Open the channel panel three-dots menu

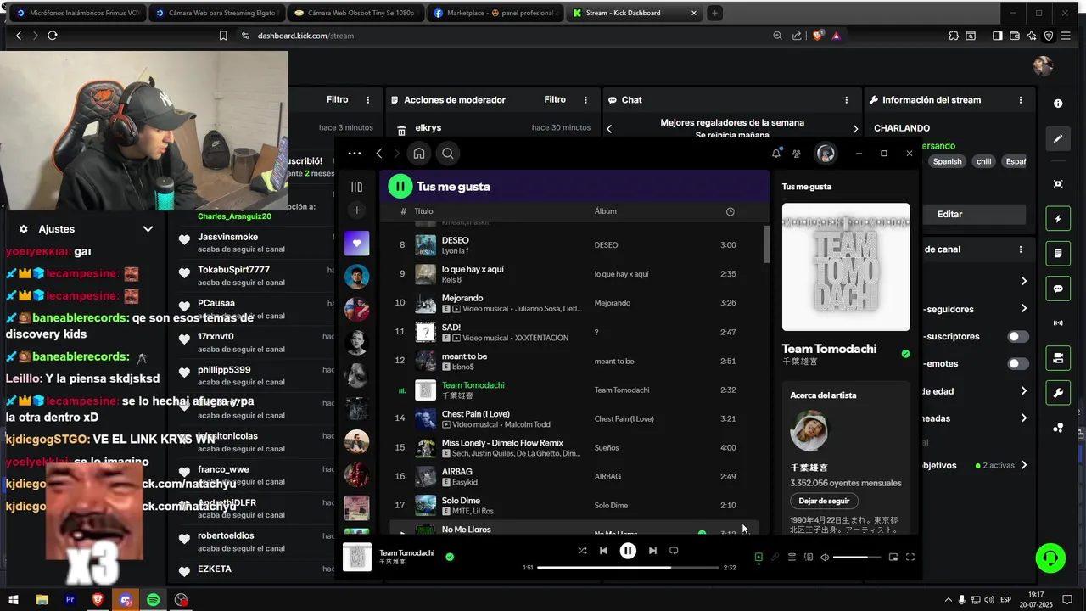click(1021, 249)
